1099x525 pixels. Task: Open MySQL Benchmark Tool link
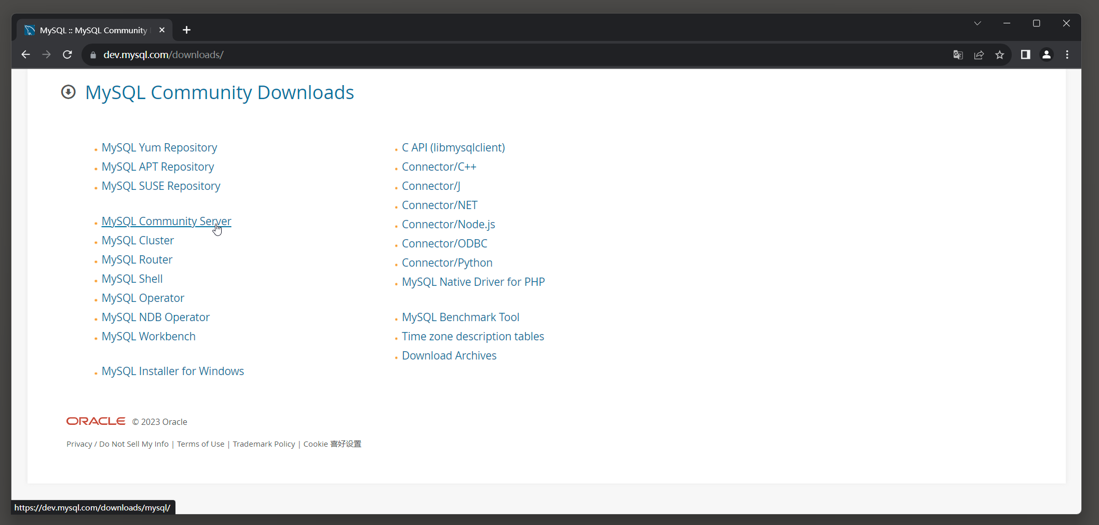pyautogui.click(x=460, y=317)
